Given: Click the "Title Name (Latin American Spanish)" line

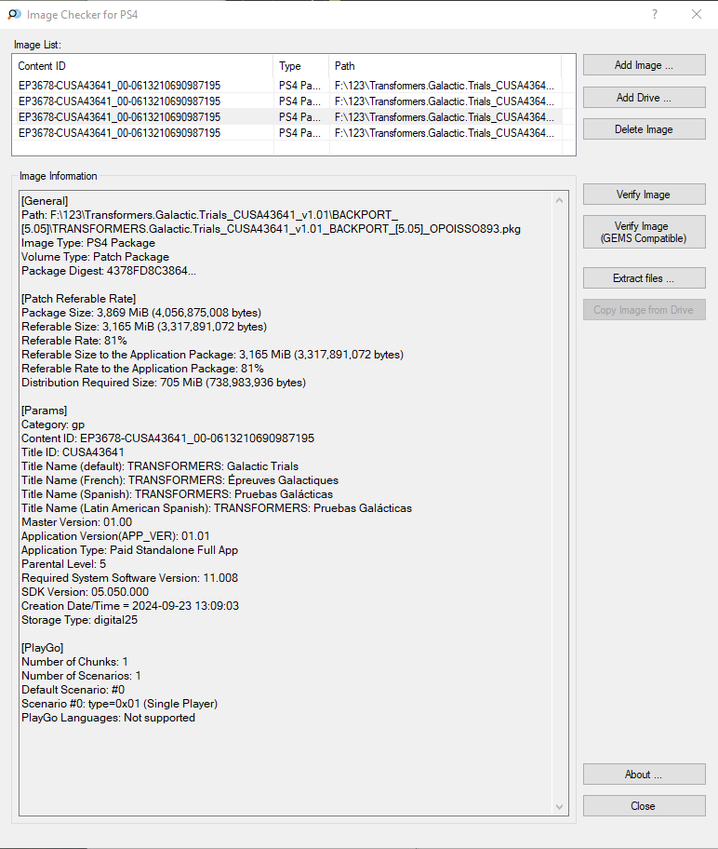Looking at the screenshot, I should tap(217, 508).
